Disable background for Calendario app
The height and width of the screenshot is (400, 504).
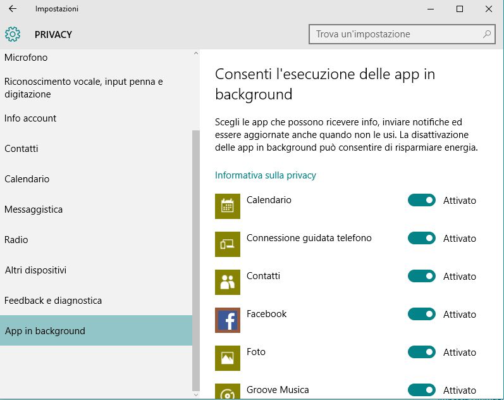[421, 201]
